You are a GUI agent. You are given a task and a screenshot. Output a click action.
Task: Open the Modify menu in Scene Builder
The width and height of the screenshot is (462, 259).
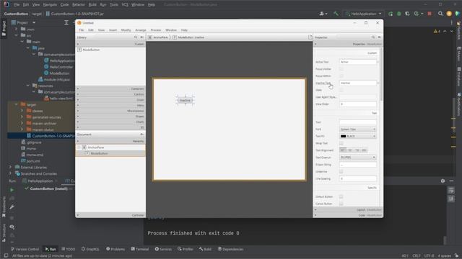click(x=126, y=30)
